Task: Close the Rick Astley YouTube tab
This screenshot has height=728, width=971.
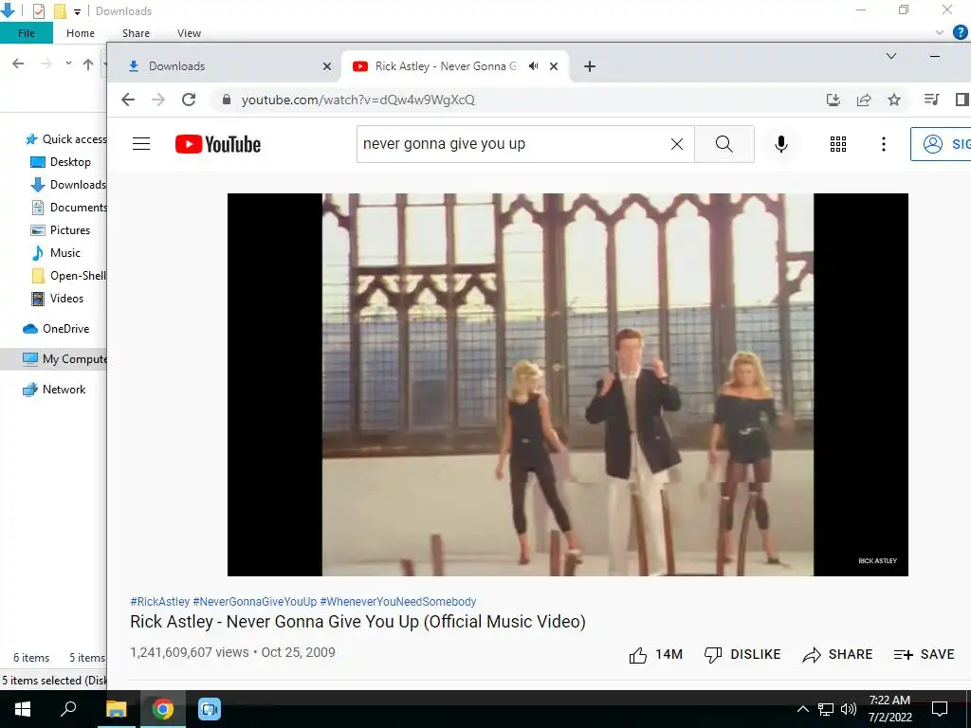Action: coord(554,66)
